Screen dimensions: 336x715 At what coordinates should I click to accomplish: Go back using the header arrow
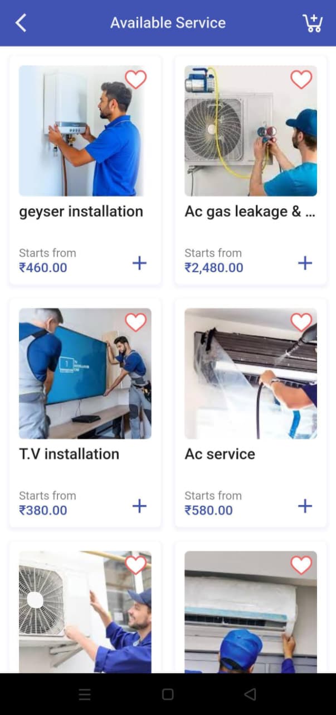[21, 23]
